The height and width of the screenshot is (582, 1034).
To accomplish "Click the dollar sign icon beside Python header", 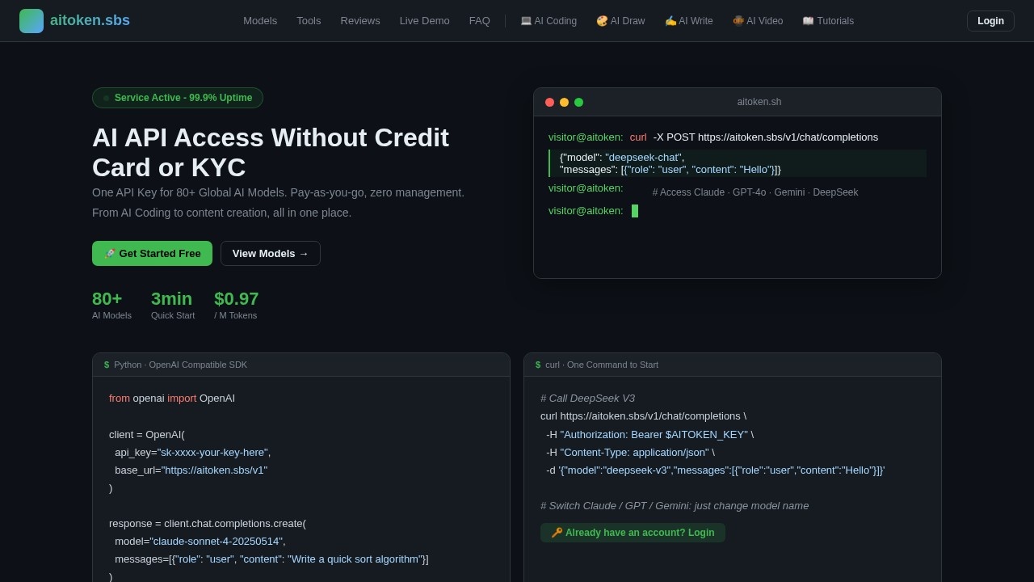I will 107,365.
